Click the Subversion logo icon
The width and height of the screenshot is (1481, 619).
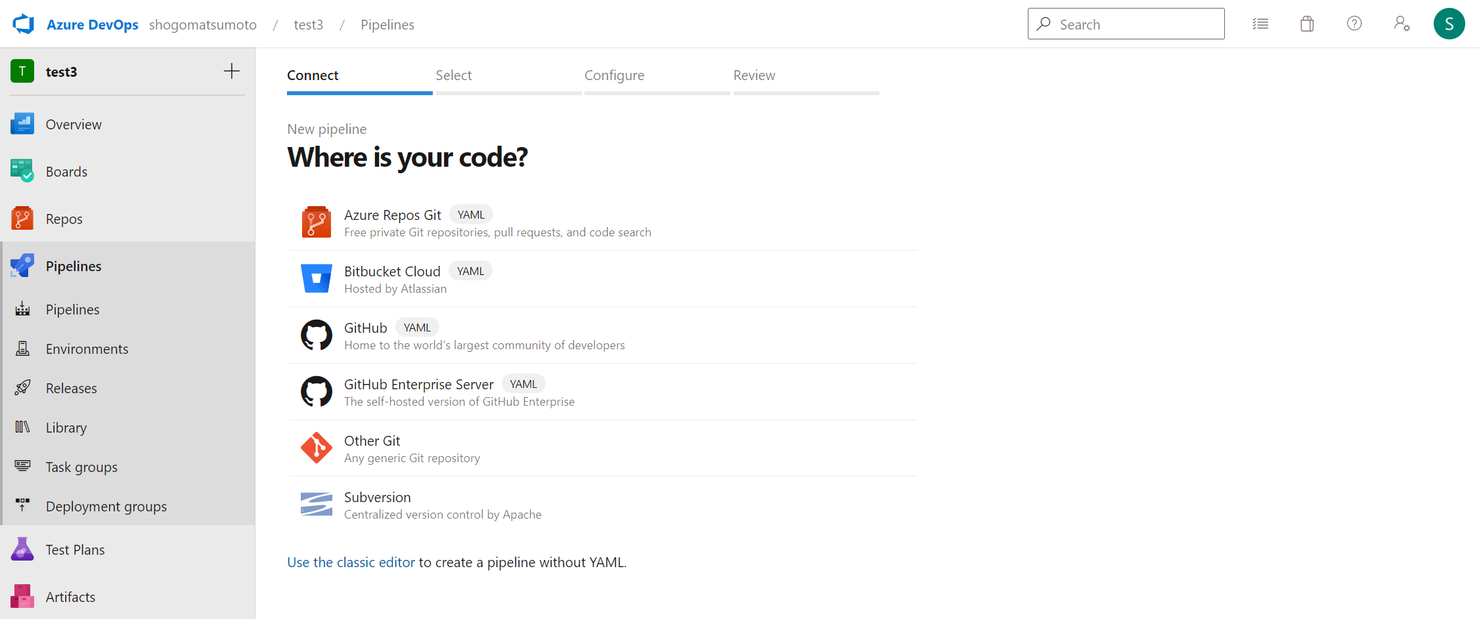[317, 504]
